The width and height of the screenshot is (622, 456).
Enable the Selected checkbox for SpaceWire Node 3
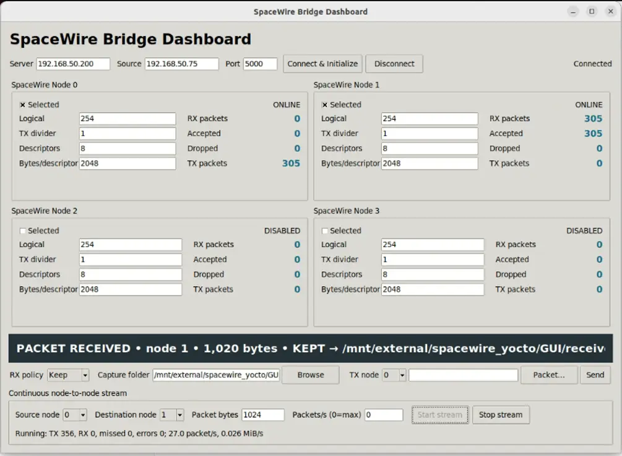click(x=324, y=231)
